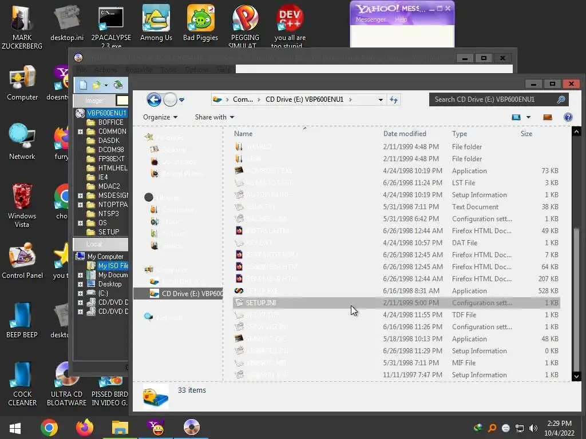Click the CD Drive (E:) VBP600ENU1 breadcrumb
The width and height of the screenshot is (586, 439).
(304, 99)
